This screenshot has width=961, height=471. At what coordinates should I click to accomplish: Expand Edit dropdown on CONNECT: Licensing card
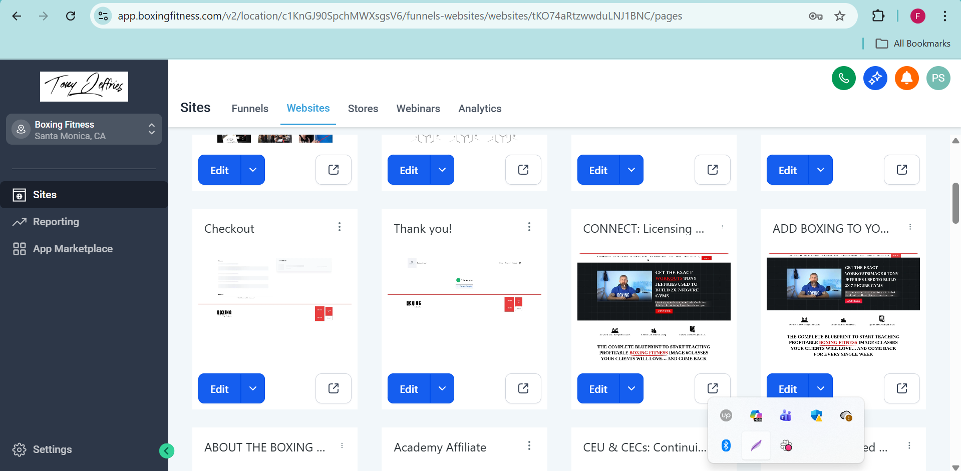(x=631, y=388)
